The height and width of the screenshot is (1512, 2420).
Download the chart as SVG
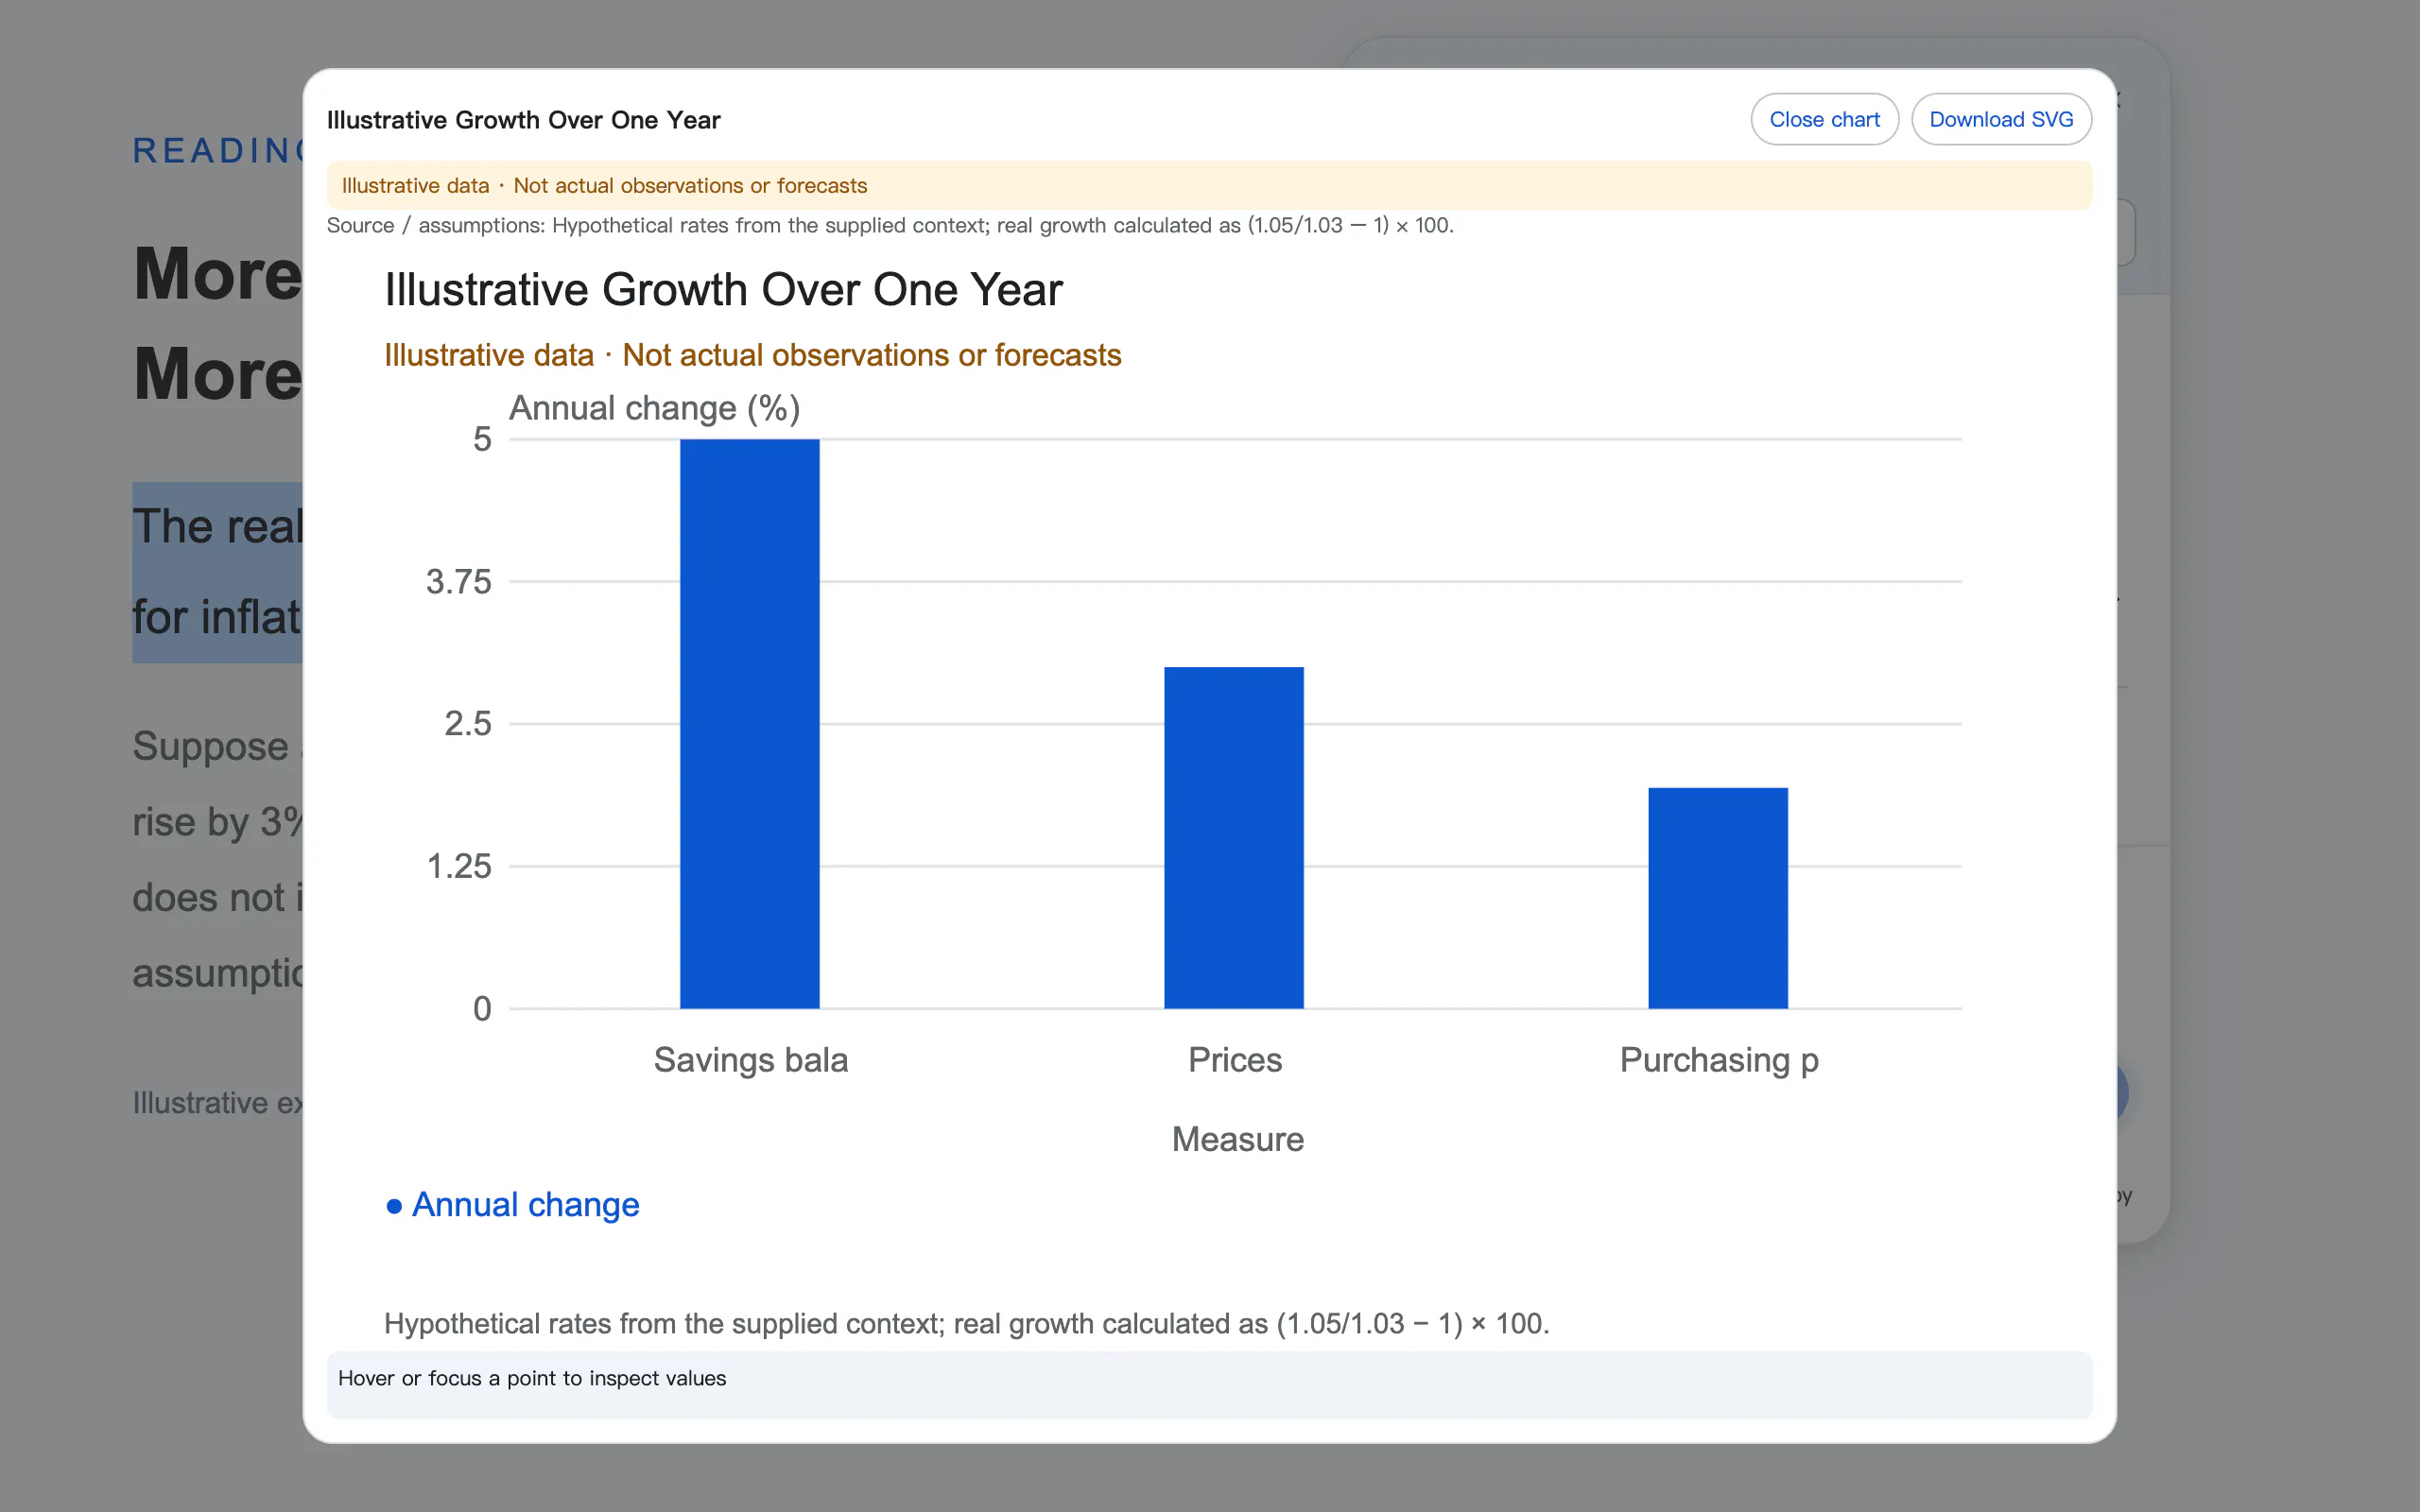coord(2001,119)
